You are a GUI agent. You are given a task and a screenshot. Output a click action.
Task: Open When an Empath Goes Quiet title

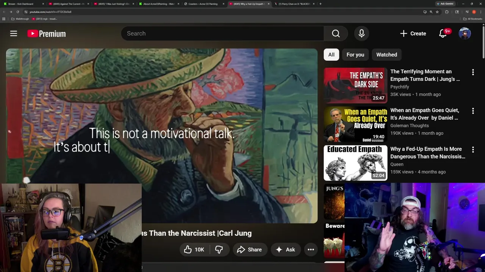click(x=425, y=114)
